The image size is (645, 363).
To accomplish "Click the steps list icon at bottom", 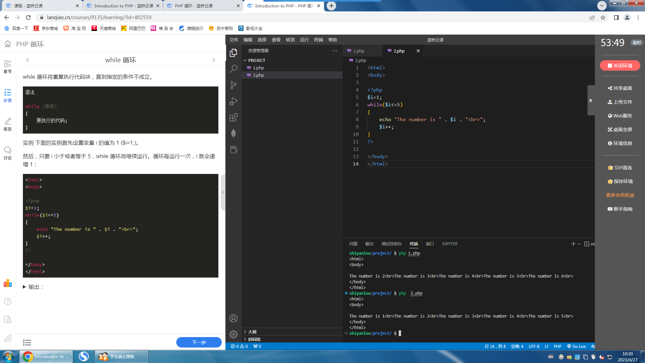I will [27, 342].
